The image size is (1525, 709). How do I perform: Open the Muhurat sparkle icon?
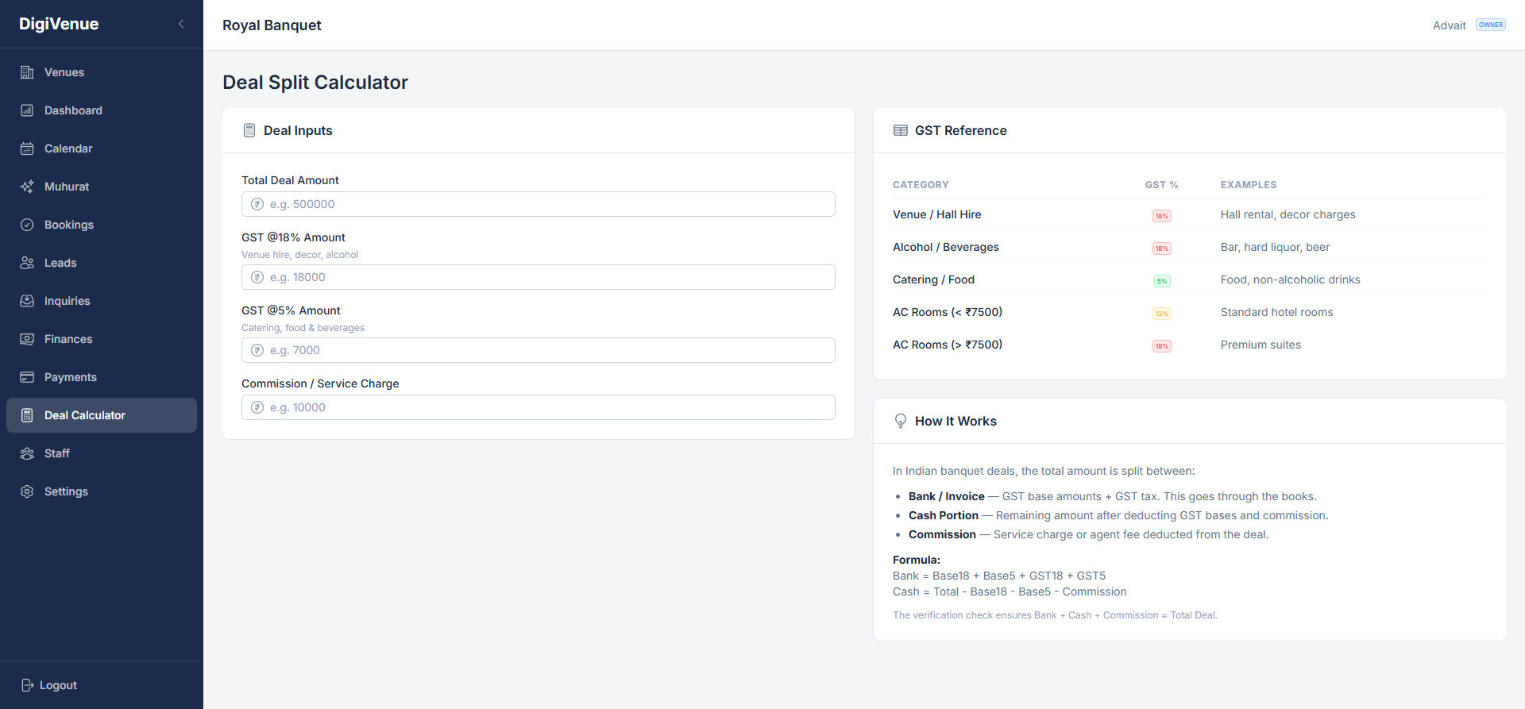click(x=27, y=187)
